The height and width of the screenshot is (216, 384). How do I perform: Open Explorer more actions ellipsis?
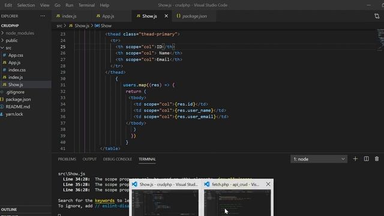coord(43,16)
